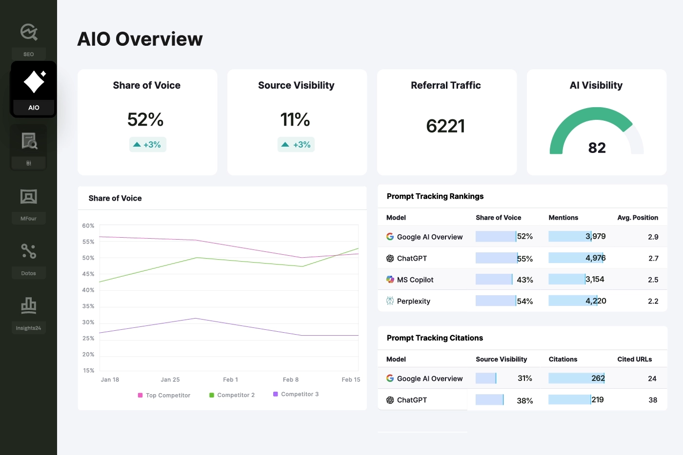The height and width of the screenshot is (455, 683).
Task: Open the MFour icon in sidebar
Action: (29, 196)
